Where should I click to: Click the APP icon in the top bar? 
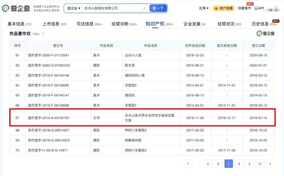click(x=256, y=8)
